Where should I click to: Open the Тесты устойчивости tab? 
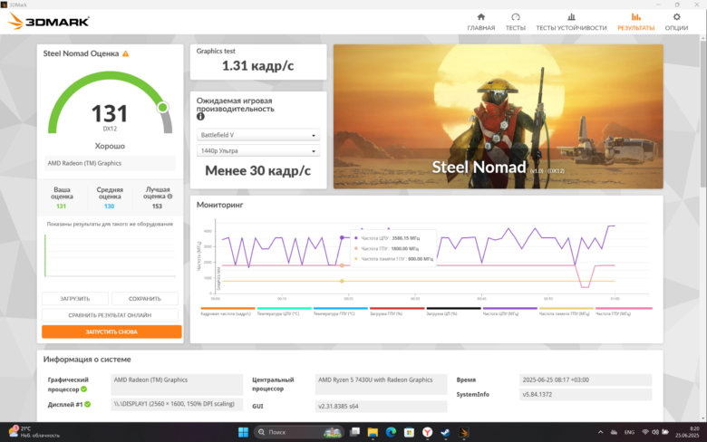pos(571,22)
